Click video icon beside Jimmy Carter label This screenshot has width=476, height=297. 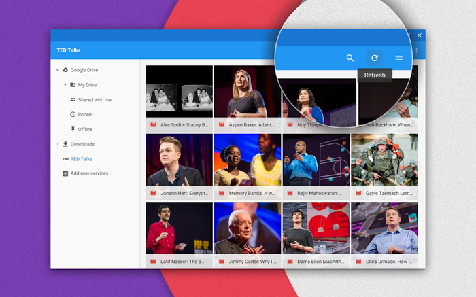click(222, 261)
